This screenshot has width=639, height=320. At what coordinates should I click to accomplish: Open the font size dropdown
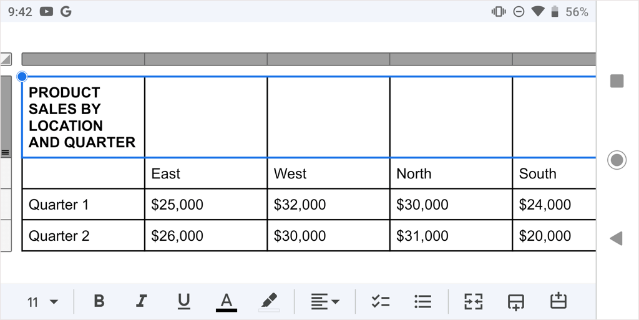42,302
